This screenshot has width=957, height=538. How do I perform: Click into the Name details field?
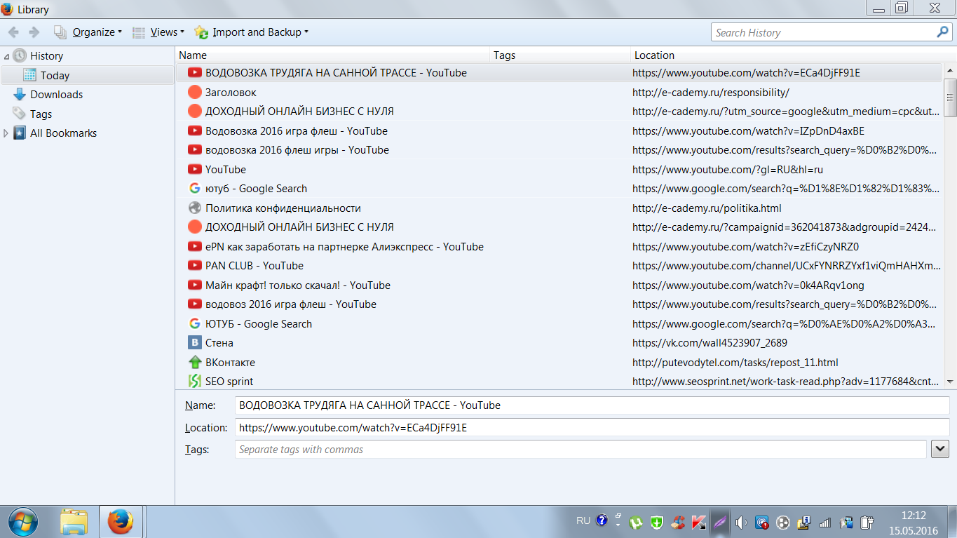(x=592, y=405)
